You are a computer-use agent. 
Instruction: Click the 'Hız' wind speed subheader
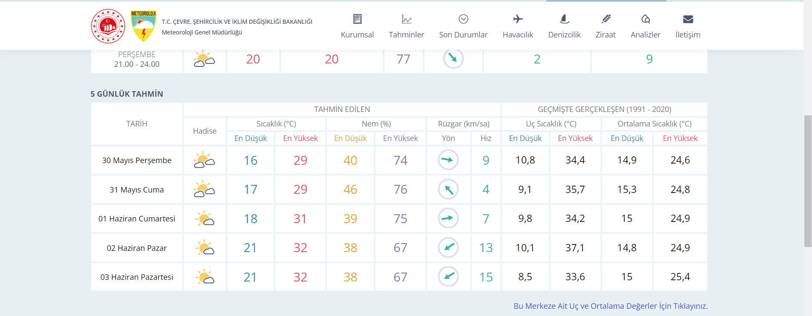[x=486, y=138]
